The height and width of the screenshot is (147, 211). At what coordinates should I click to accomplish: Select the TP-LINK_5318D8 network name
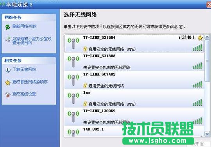tap(99, 56)
